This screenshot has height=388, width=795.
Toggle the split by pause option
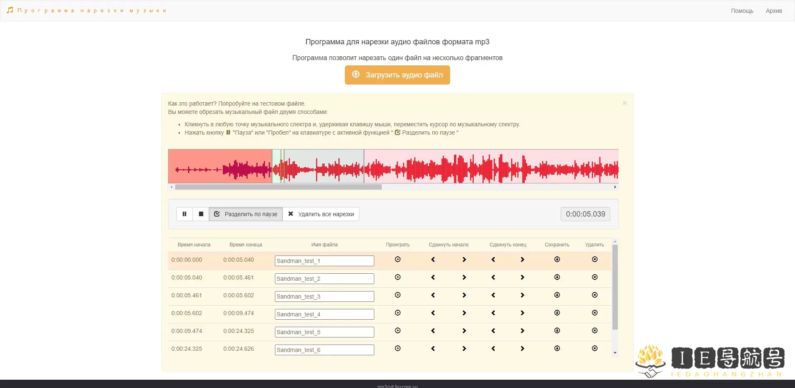[x=246, y=214]
